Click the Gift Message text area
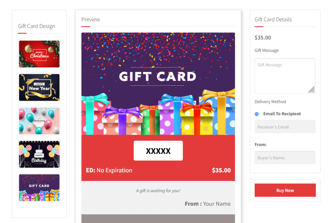Viewport: 330px width, 223px height. 285,76
